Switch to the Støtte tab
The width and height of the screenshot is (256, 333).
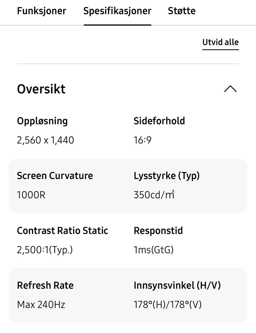point(182,11)
